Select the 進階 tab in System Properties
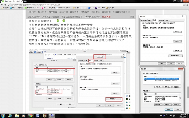Viewport: 189px width, 118px height. (x=155, y=20)
